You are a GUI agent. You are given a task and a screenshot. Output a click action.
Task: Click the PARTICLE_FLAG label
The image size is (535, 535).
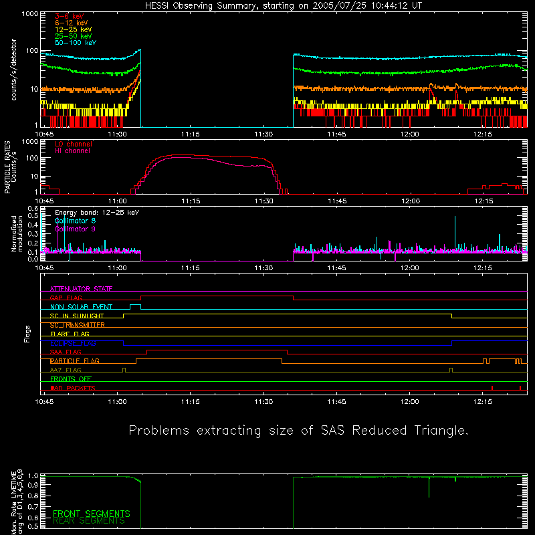coord(75,361)
